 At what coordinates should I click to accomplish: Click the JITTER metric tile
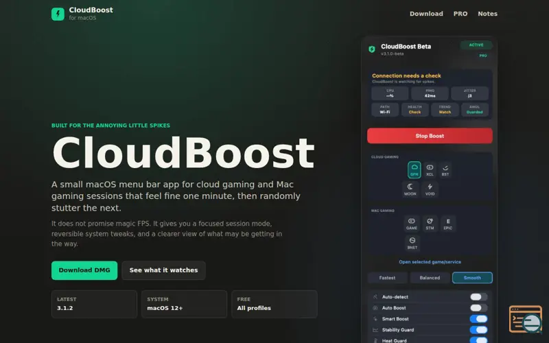pyautogui.click(x=469, y=93)
